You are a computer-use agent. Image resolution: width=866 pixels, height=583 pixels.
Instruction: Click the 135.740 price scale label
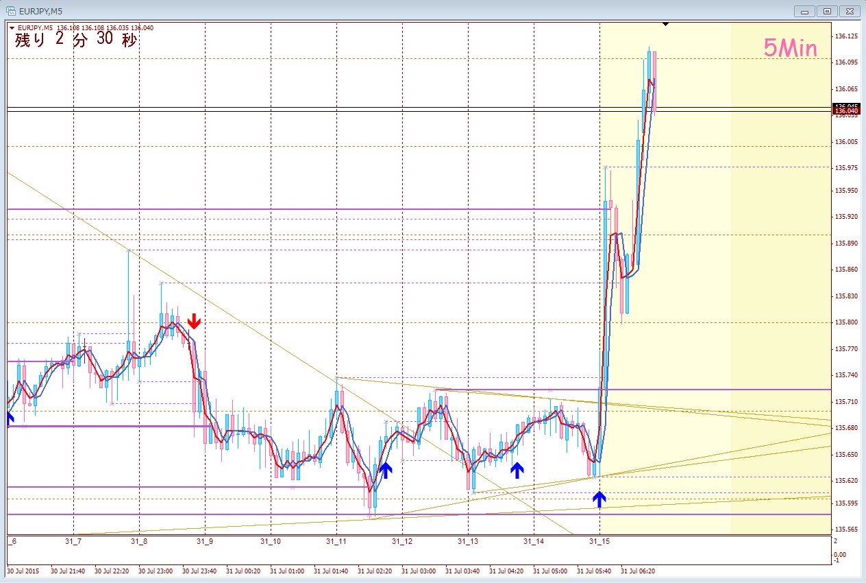(x=847, y=375)
